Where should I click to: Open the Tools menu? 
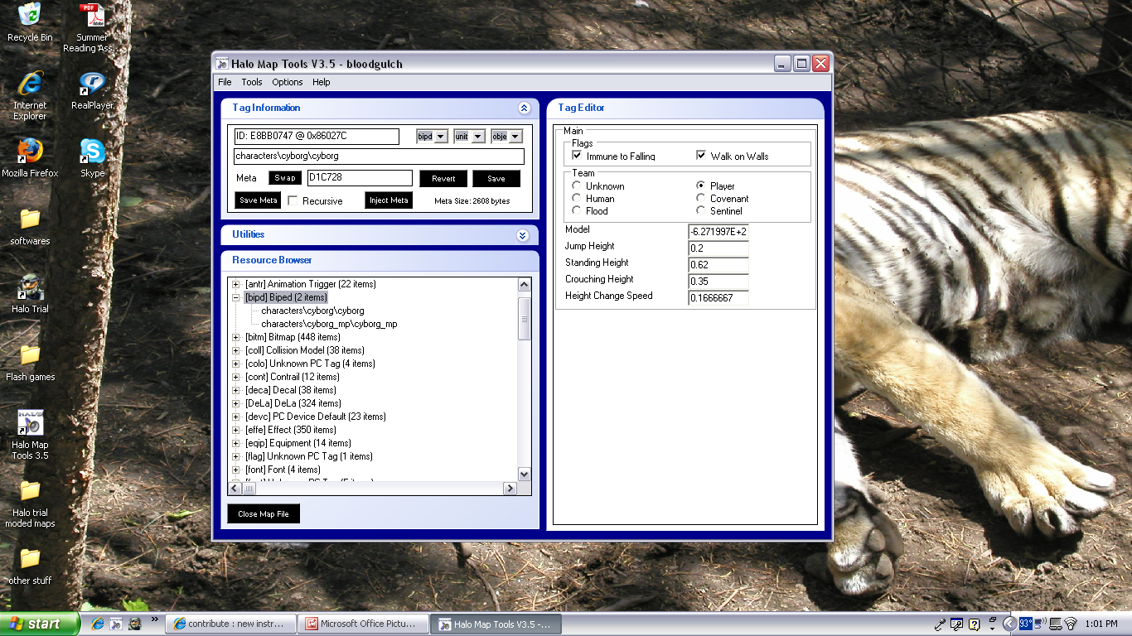[252, 82]
